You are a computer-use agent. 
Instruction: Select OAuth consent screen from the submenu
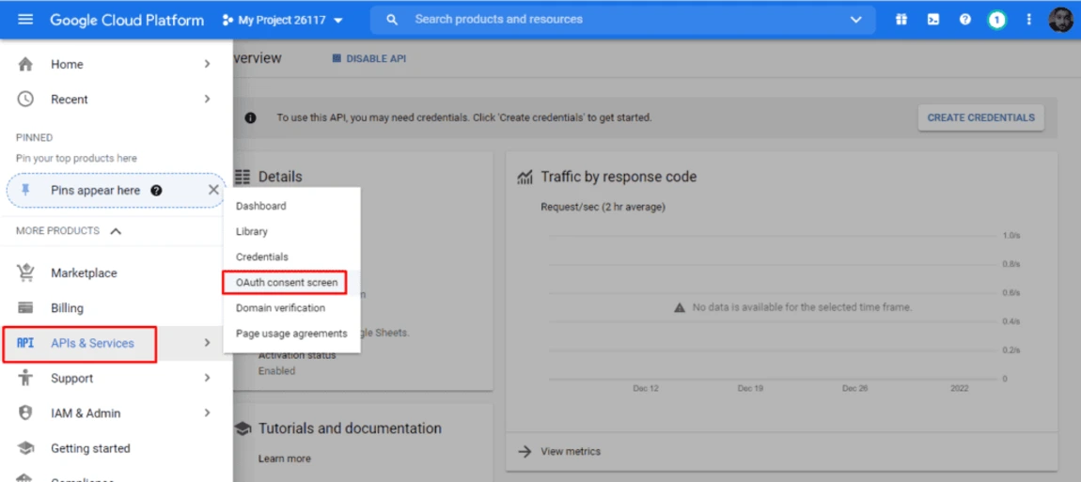291,283
